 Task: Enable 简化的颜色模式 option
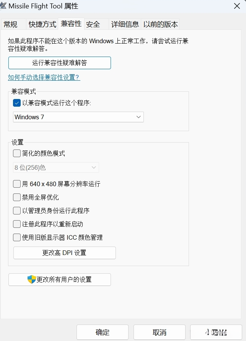[x=16, y=153]
